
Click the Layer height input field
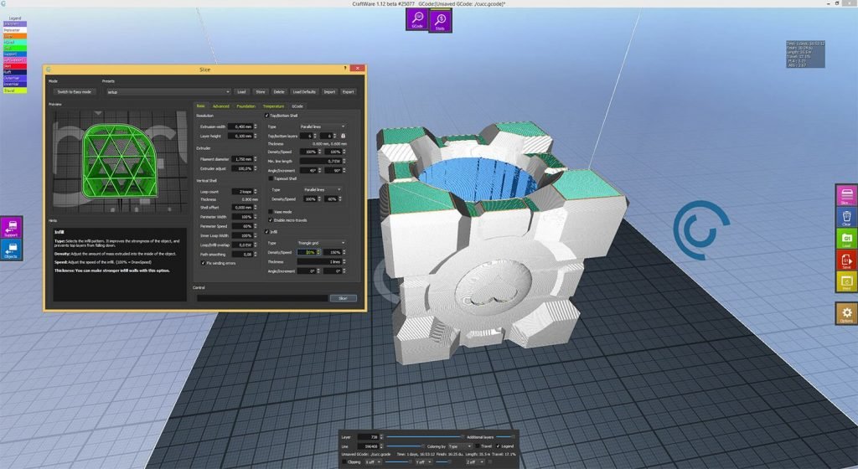coord(241,136)
